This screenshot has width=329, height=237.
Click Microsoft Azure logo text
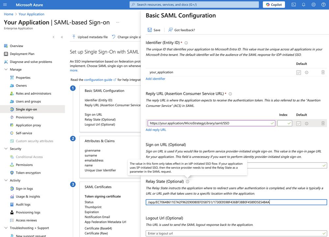click(29, 5)
